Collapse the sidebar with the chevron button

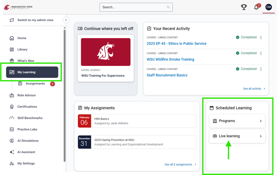(x=66, y=20)
